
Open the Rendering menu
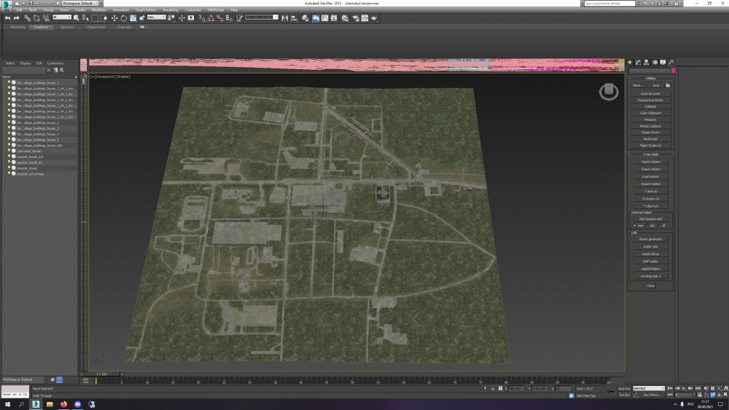coord(170,9)
